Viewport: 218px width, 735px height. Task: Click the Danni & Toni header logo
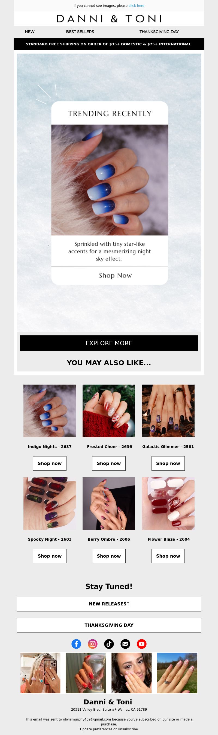pyautogui.click(x=109, y=19)
